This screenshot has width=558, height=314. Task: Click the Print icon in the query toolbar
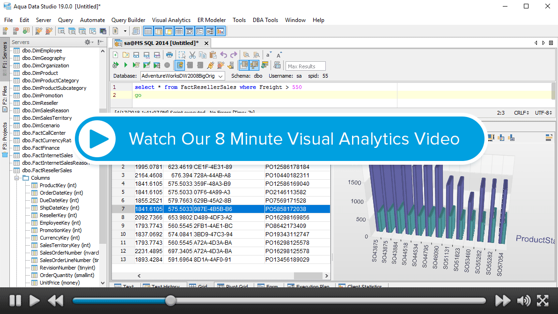[169, 55]
